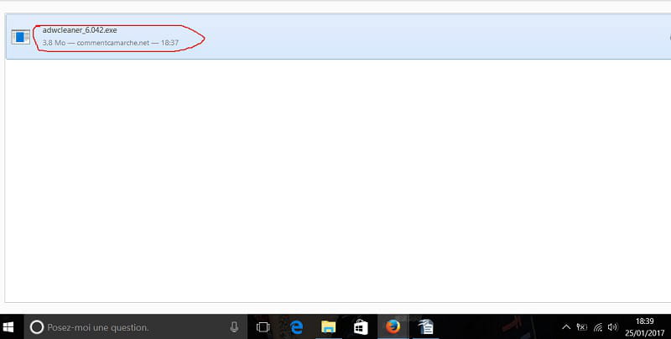Show hidden system tray icons

coord(565,327)
